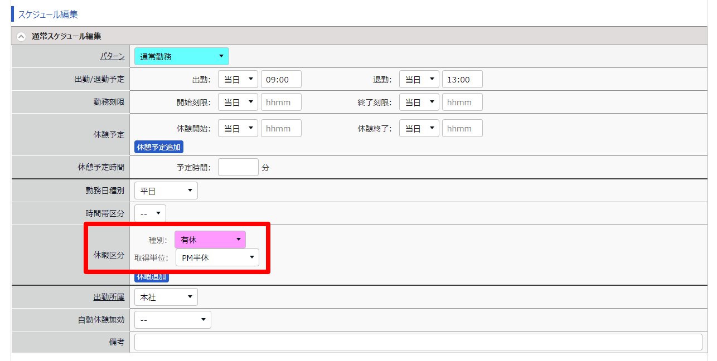Screen dimensions: 717x361
Task: Click the 休暇追加 button
Action: coord(152,276)
